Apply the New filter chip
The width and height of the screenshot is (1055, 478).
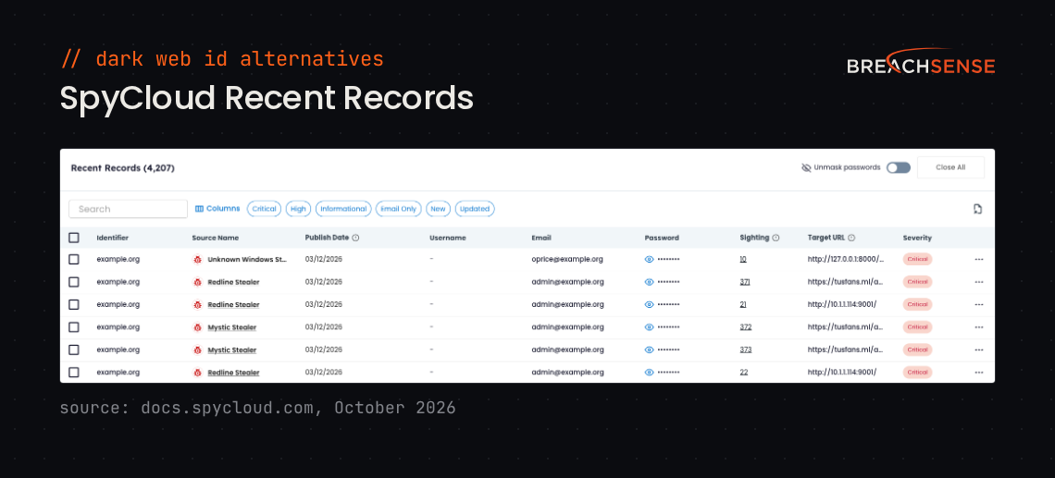tap(438, 209)
